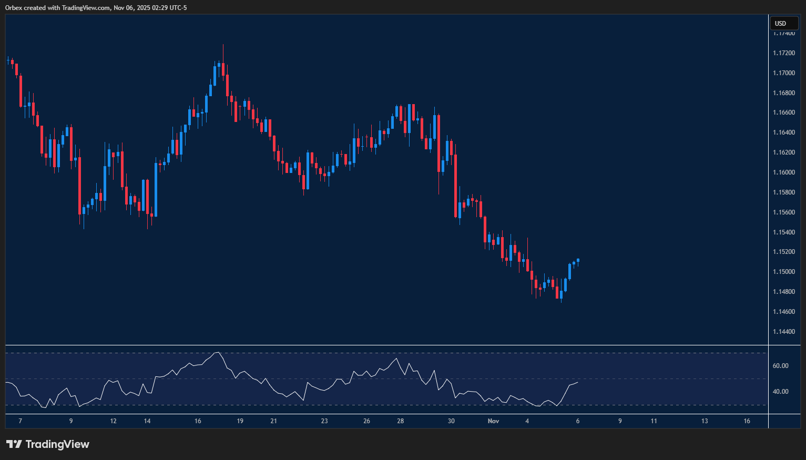Click the 1.15000 price level label
The image size is (806, 460).
click(783, 271)
